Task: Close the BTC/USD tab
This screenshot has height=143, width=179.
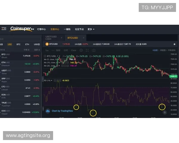Action: point(84,38)
